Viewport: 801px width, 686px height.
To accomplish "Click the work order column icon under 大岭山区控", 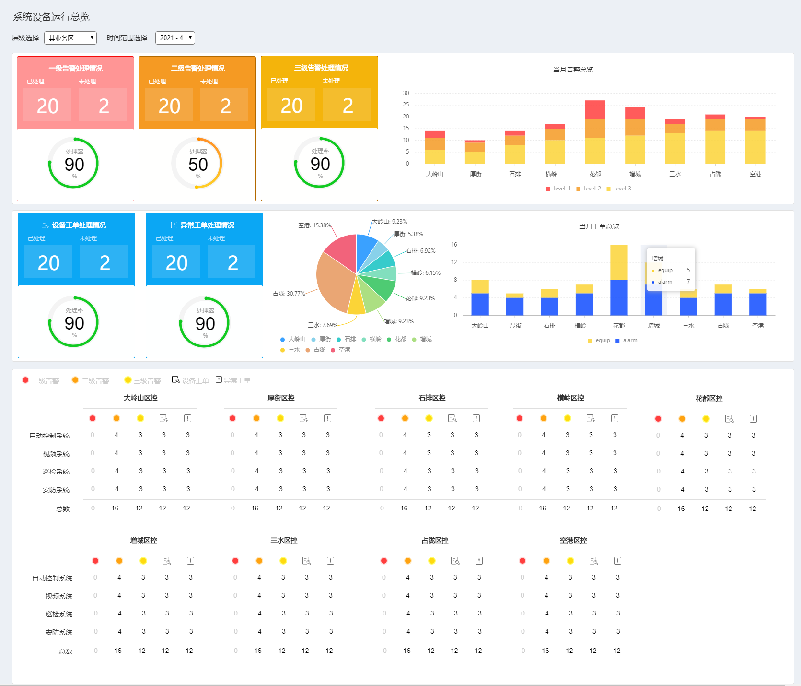I will 163,418.
